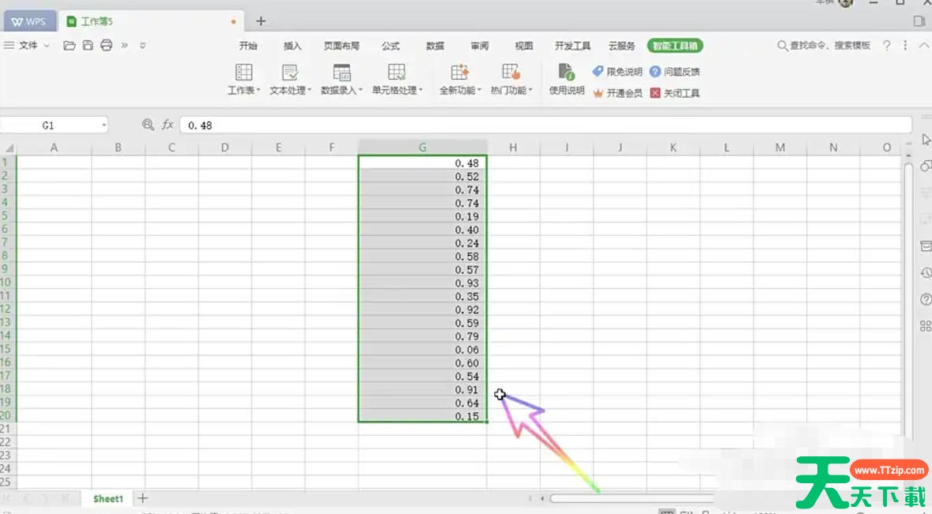The height and width of the screenshot is (514, 932).
Task: Open a file via the folder icon
Action: pyautogui.click(x=69, y=45)
